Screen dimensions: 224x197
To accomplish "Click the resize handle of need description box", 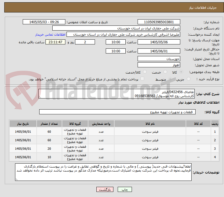I will tap(40, 97).
